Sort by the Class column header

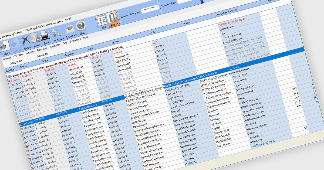coord(187,23)
